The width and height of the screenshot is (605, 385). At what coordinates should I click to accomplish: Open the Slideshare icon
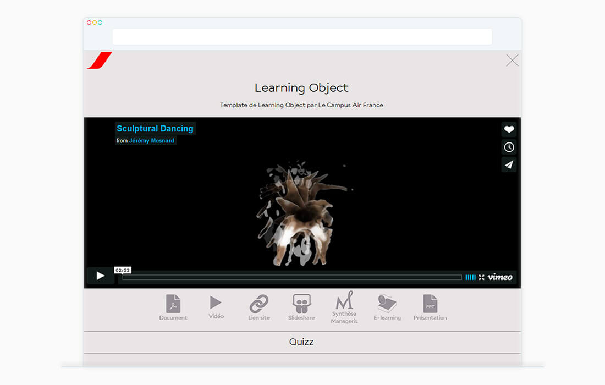(301, 304)
